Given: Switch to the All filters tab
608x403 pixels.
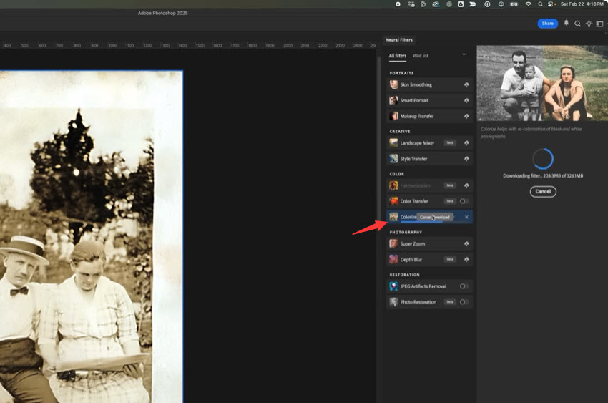Looking at the screenshot, I should (398, 55).
